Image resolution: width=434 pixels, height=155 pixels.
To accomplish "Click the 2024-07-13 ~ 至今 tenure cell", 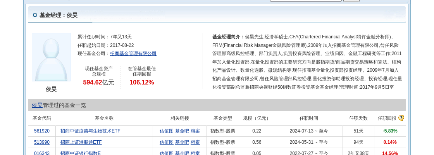I will (x=308, y=131).
